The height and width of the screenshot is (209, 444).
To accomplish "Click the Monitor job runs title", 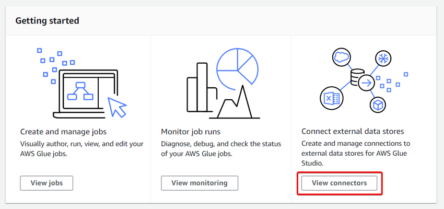I will coord(191,131).
